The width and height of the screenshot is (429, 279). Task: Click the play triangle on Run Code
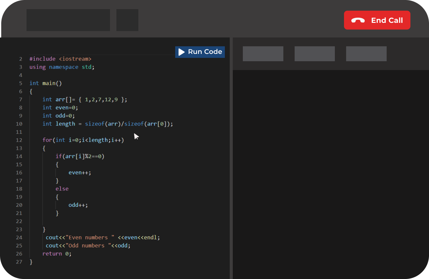[182, 52]
